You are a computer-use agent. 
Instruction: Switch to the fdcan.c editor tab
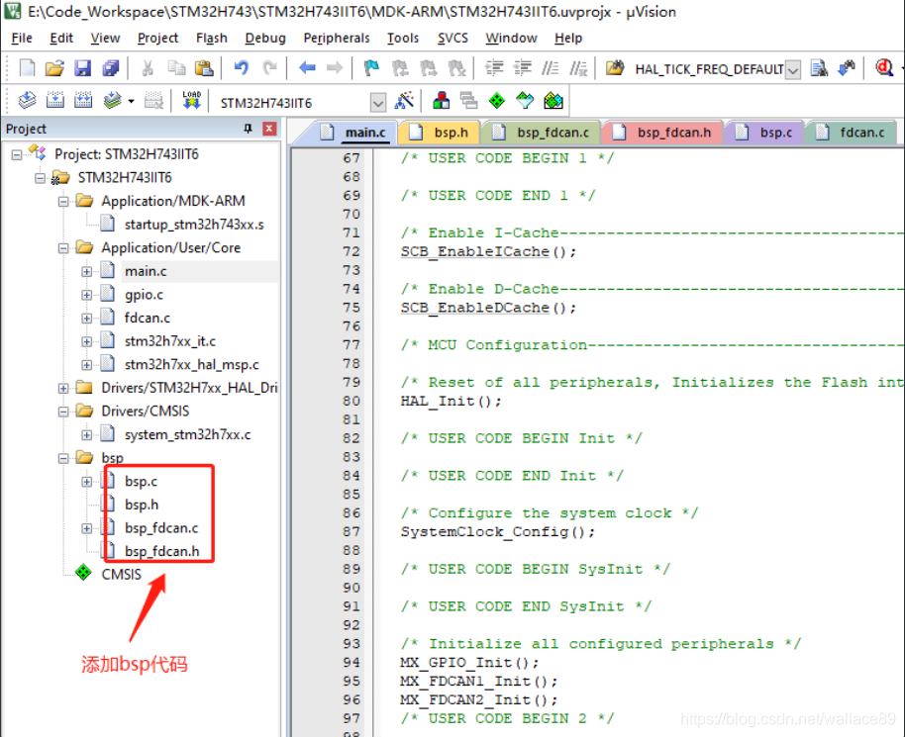click(x=851, y=133)
